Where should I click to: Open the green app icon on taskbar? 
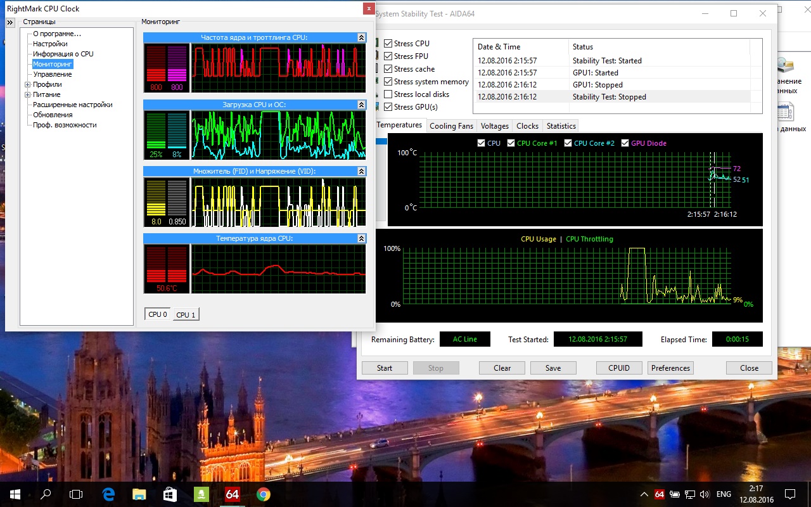(201, 494)
